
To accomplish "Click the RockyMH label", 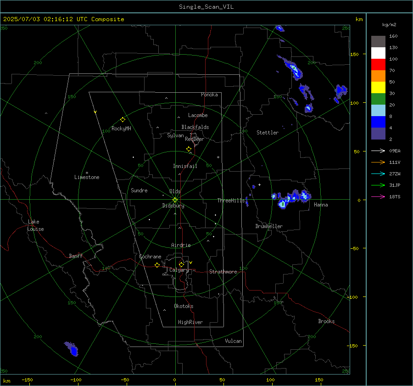I will coord(121,129).
